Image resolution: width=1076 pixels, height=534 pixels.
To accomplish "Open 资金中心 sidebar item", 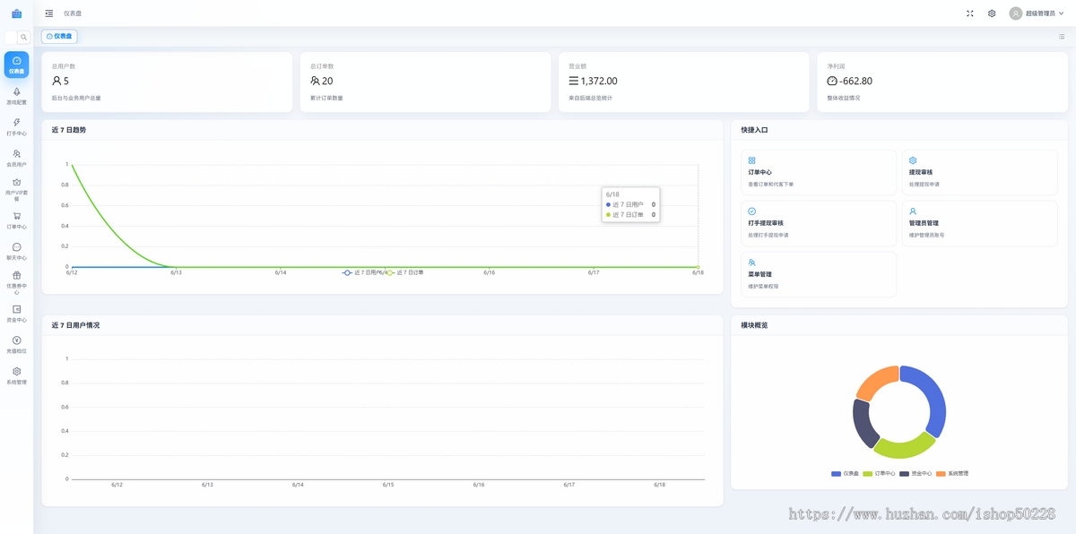I will coord(16,314).
